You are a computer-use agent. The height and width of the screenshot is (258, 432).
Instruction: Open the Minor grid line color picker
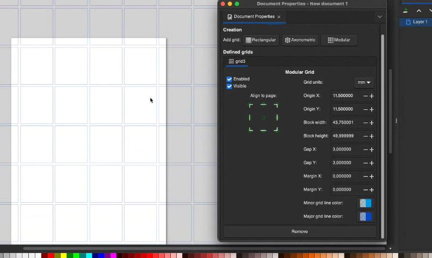pos(365,203)
